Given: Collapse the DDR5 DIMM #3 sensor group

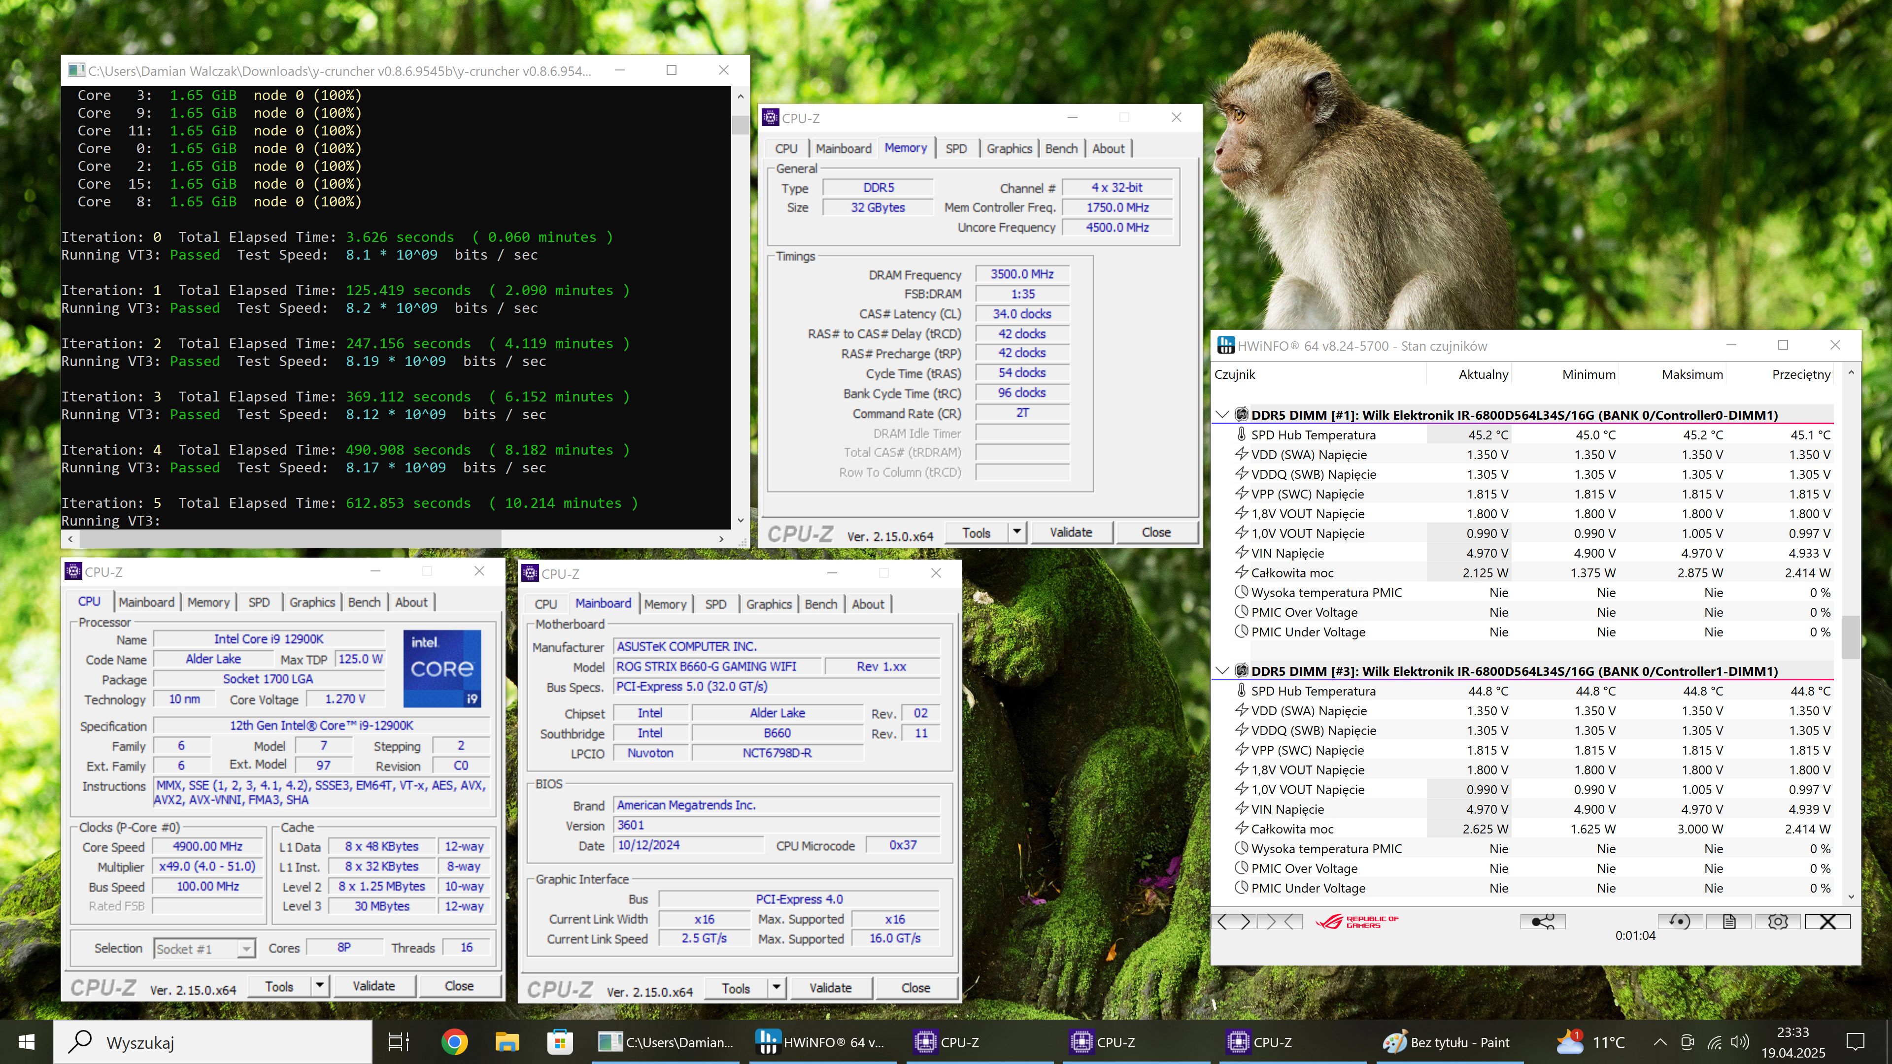Looking at the screenshot, I should (x=1222, y=671).
